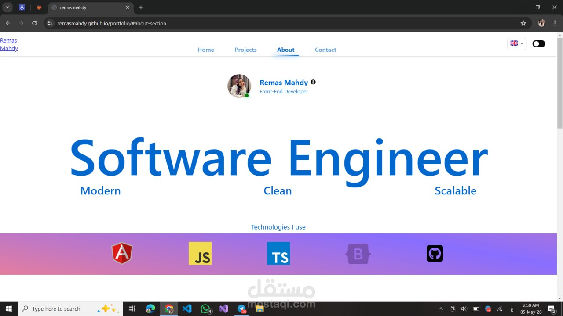Click the taskbar search box
This screenshot has width=563, height=316.
pos(70,309)
